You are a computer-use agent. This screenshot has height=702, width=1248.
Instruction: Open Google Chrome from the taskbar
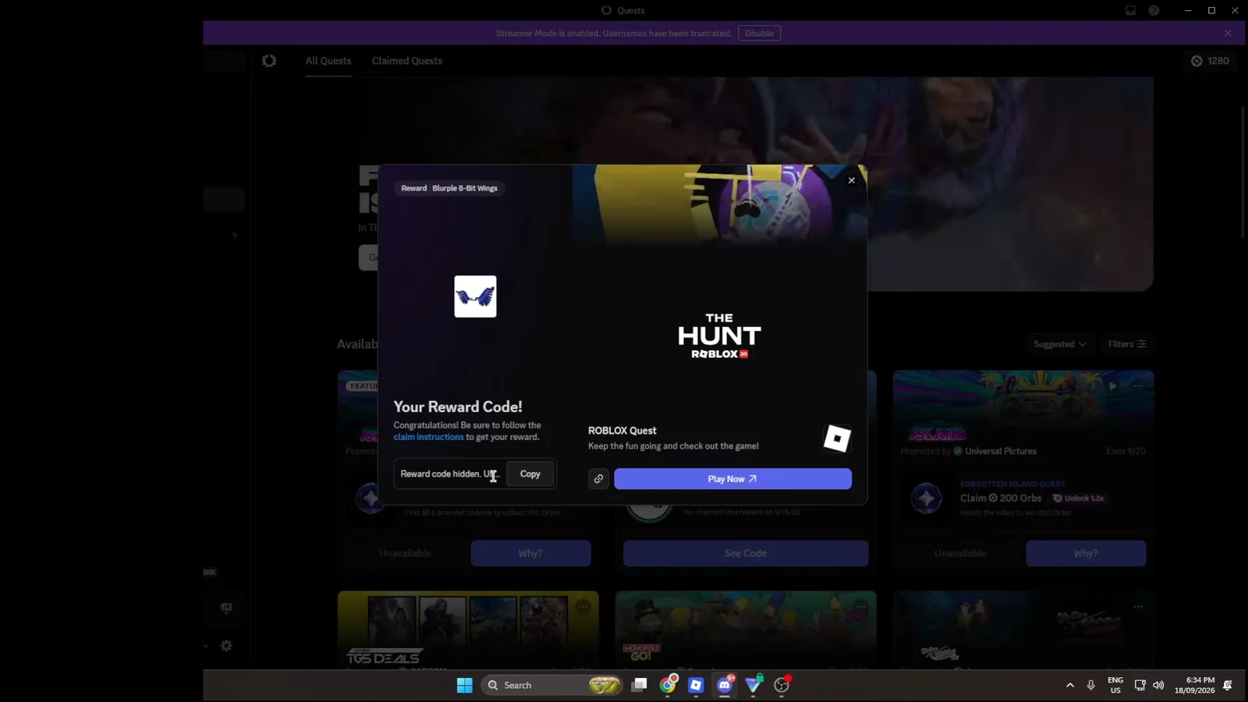pyautogui.click(x=668, y=685)
